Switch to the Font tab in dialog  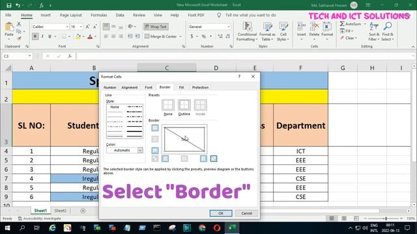coord(149,87)
